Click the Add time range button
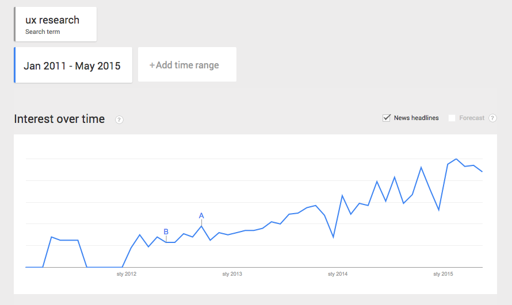 pyautogui.click(x=187, y=65)
